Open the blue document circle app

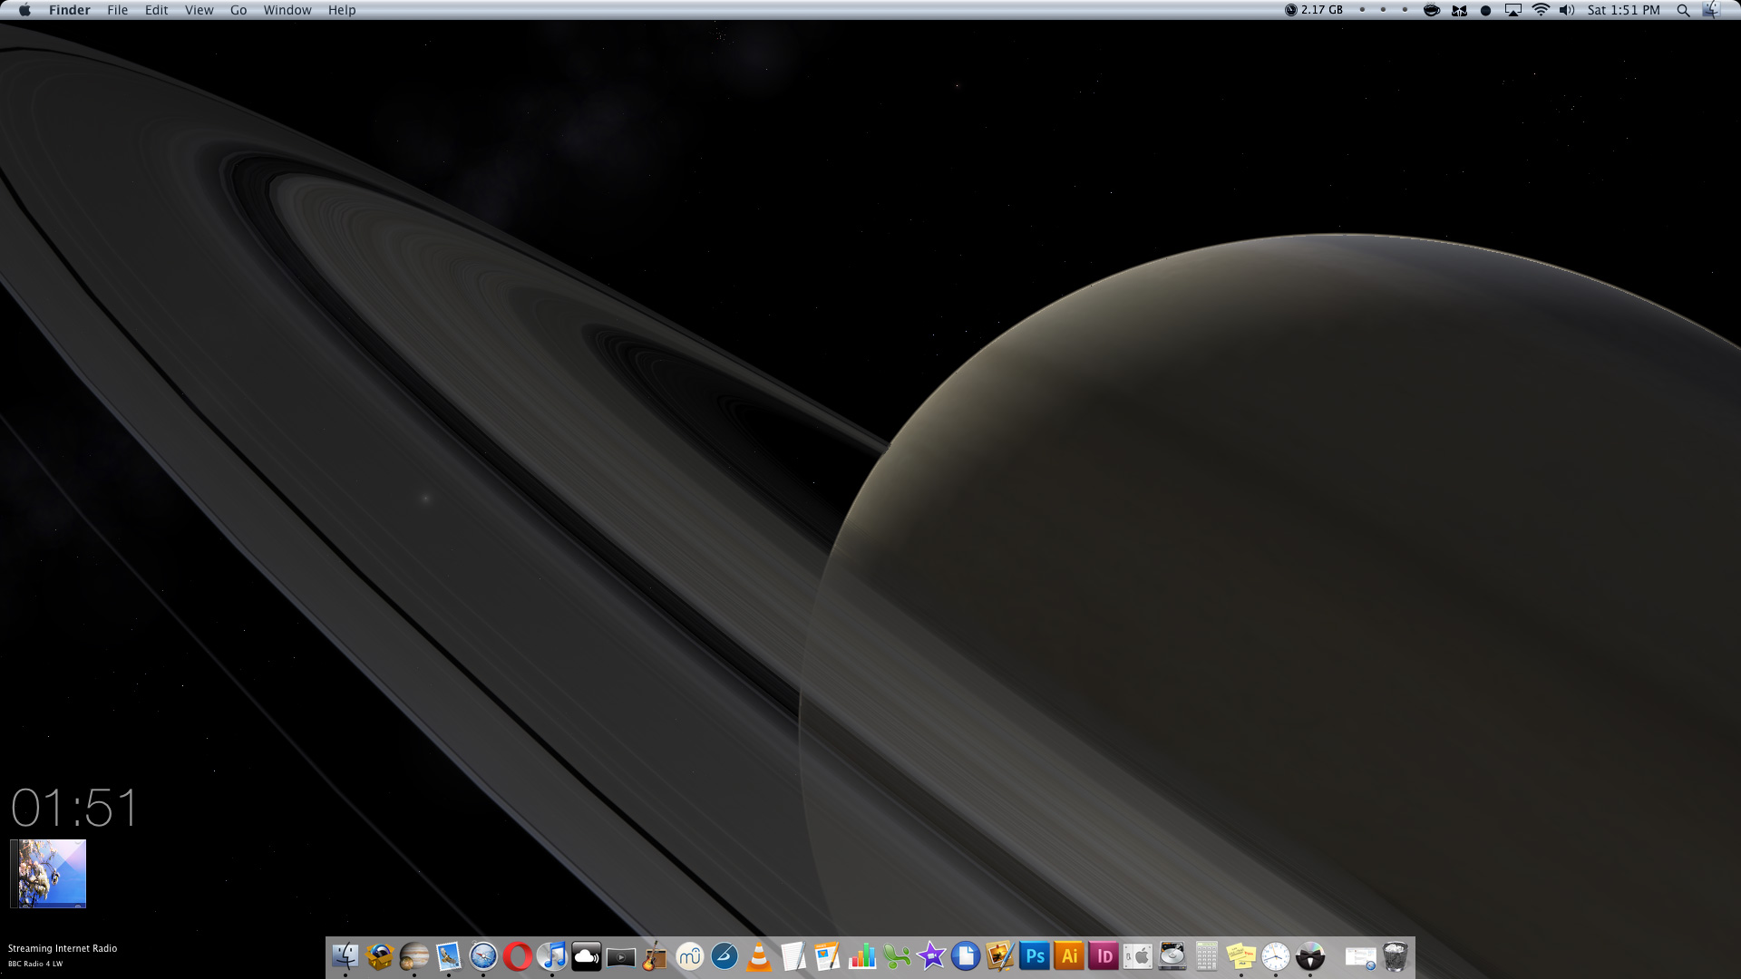[966, 956]
